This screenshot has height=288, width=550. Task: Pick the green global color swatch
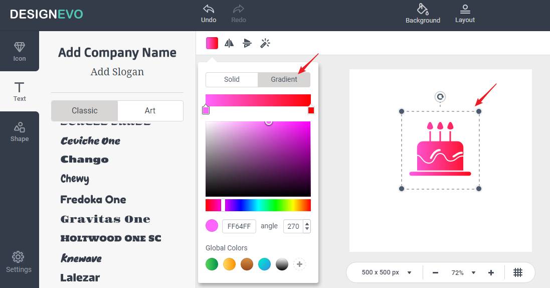coord(212,264)
